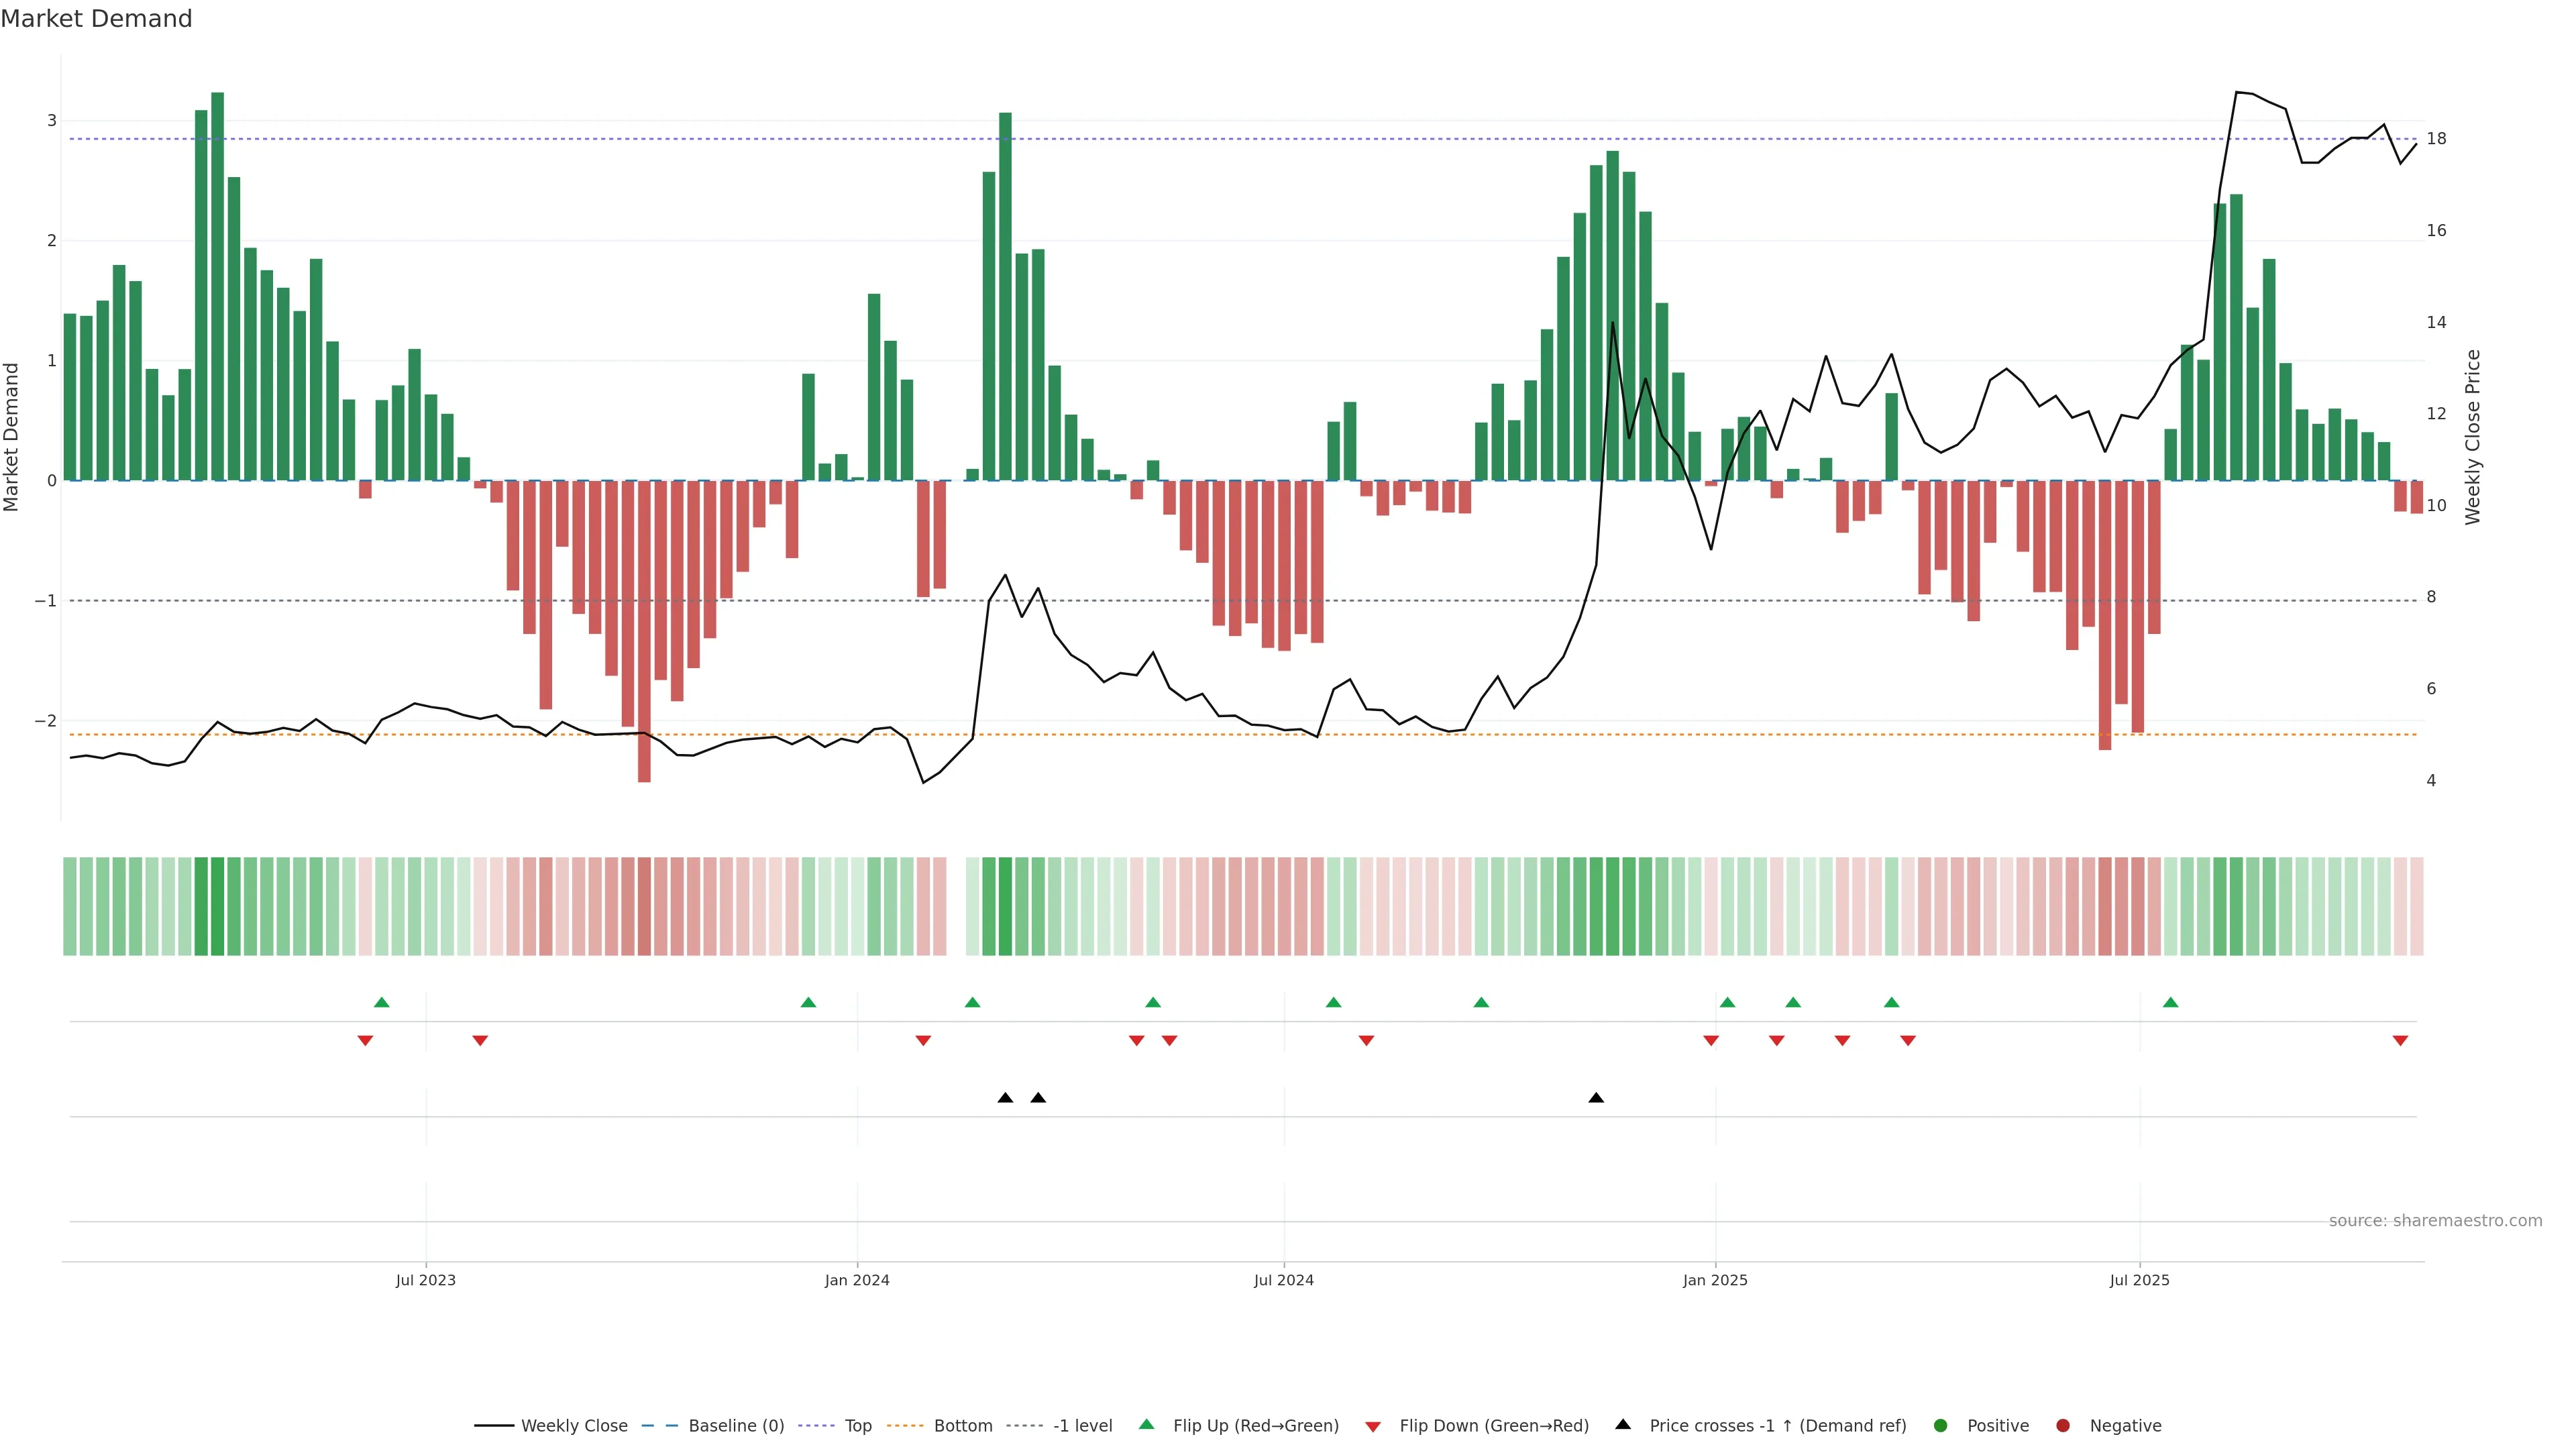Click the green Positive legend dot

(1941, 1426)
